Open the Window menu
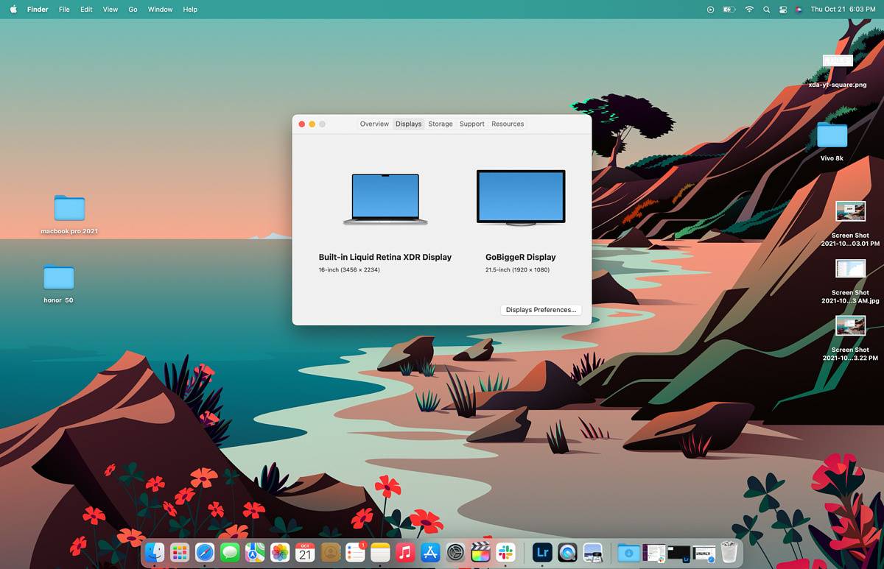The image size is (884, 569). (x=160, y=10)
